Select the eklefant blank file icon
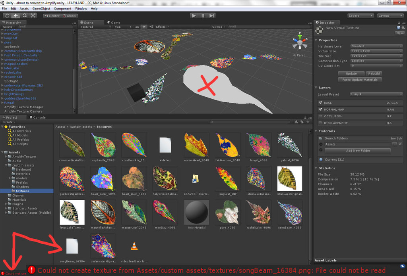The height and width of the screenshot is (276, 407). coord(165,145)
